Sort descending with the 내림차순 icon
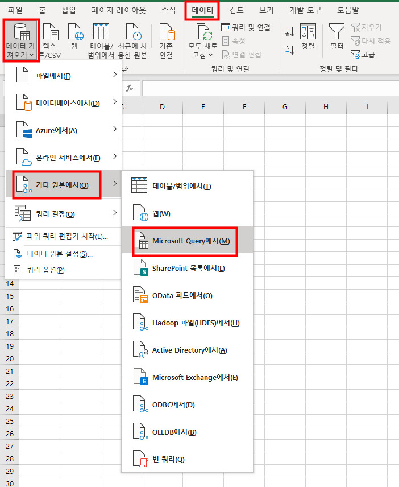Image resolution: width=399 pixels, height=487 pixels. [x=289, y=49]
